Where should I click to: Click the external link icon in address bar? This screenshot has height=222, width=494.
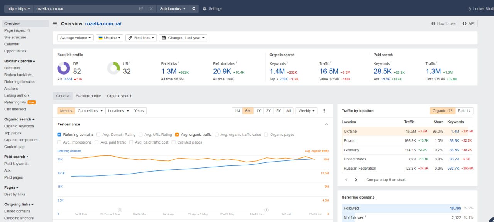coord(141,8)
